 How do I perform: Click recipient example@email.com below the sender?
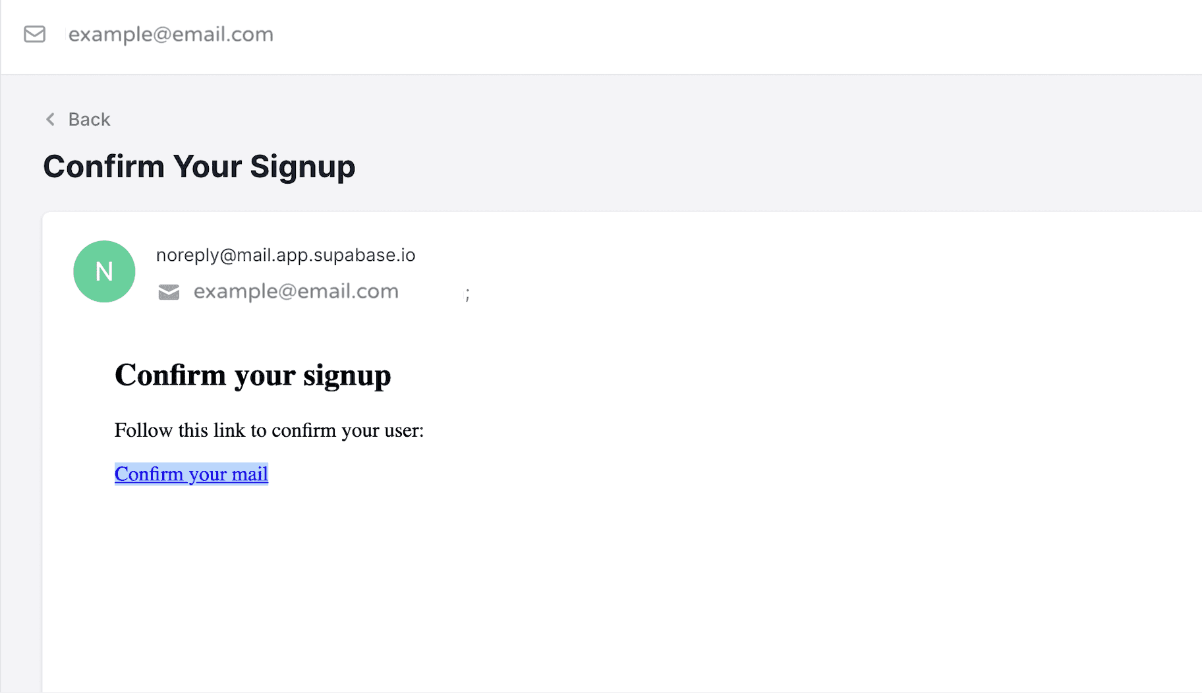click(296, 291)
